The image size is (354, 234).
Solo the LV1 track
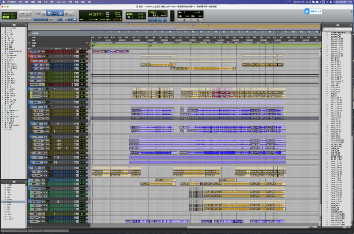tap(46, 65)
